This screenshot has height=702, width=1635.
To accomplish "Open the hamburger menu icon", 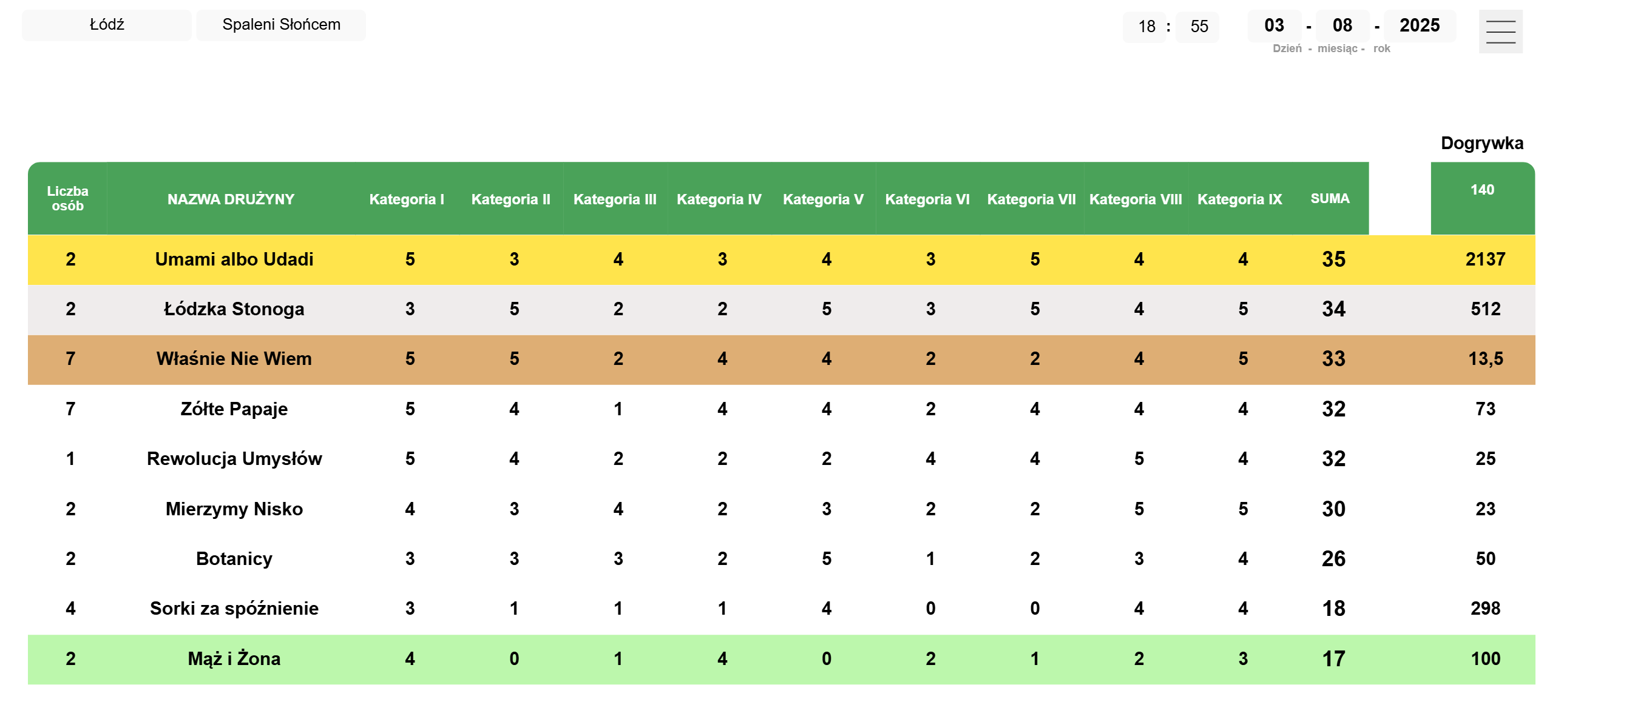I will click(x=1500, y=31).
